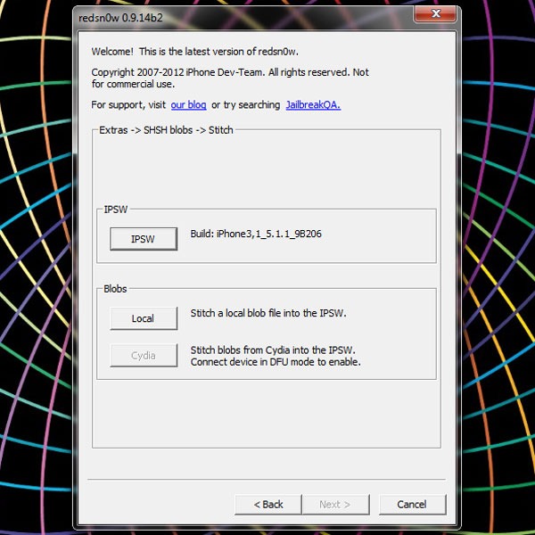Go back with the < Back button
The width and height of the screenshot is (535, 535).
[268, 505]
